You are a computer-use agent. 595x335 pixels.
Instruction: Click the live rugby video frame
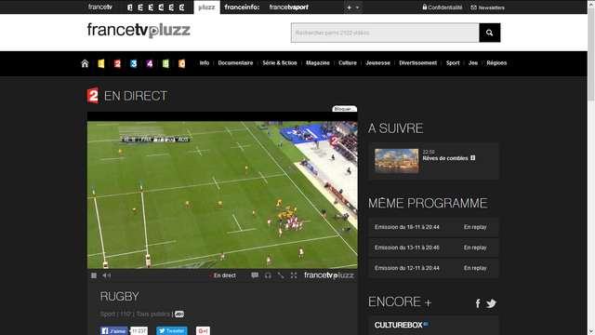pyautogui.click(x=222, y=194)
